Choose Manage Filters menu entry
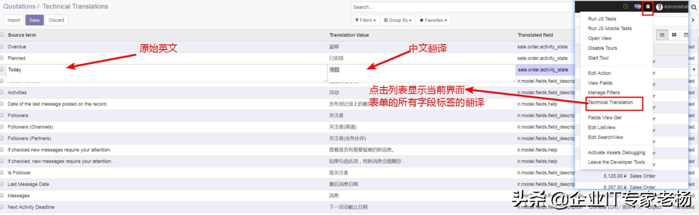 tap(604, 93)
